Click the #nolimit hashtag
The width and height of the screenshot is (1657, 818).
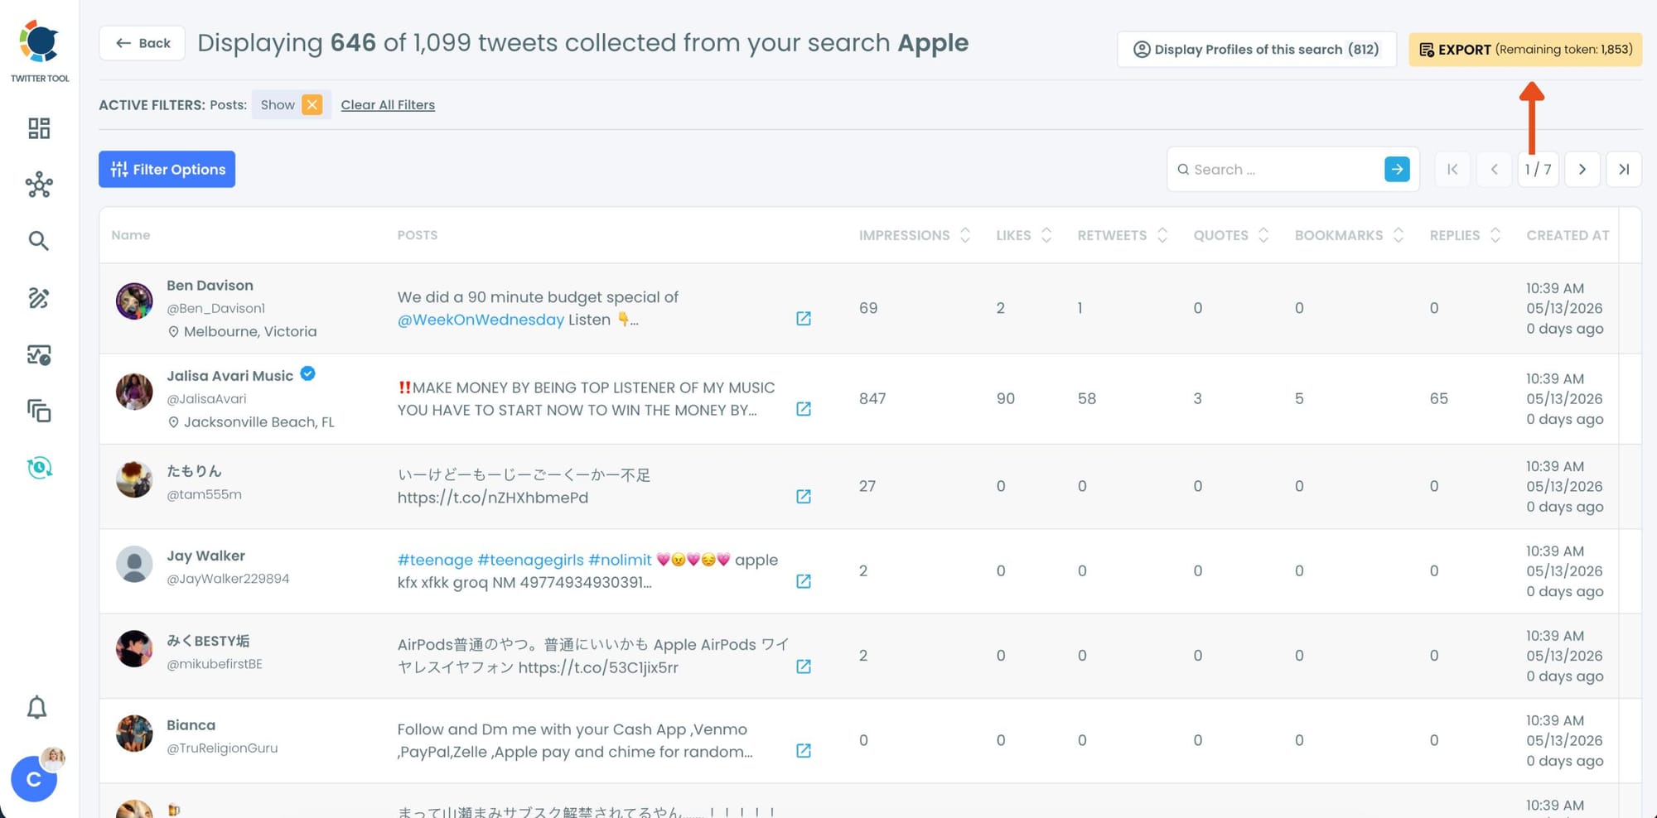point(620,561)
